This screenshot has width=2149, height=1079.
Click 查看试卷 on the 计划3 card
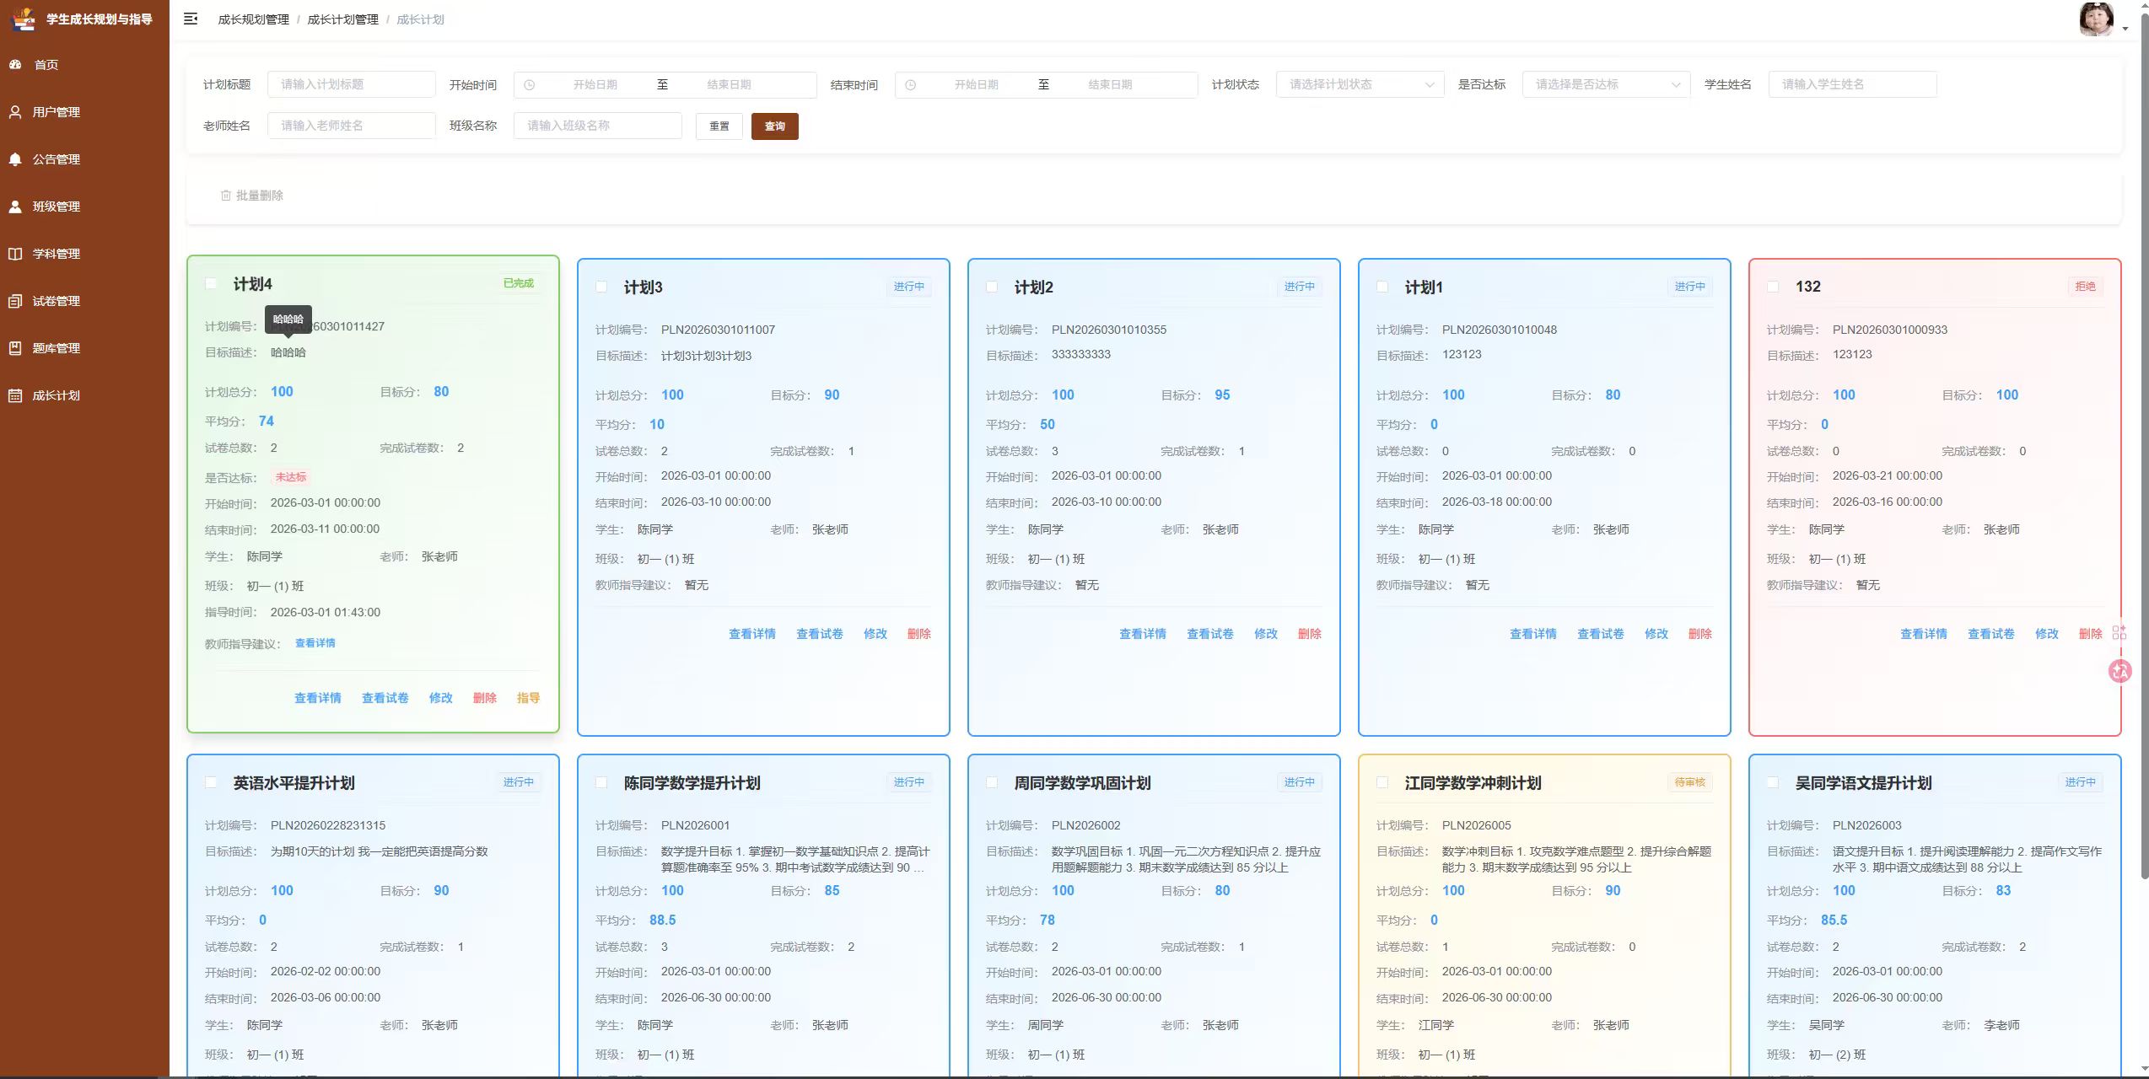[x=820, y=634]
